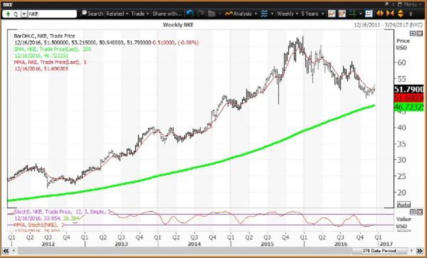Click the blue wavy lines chart-style icon

tap(264, 14)
